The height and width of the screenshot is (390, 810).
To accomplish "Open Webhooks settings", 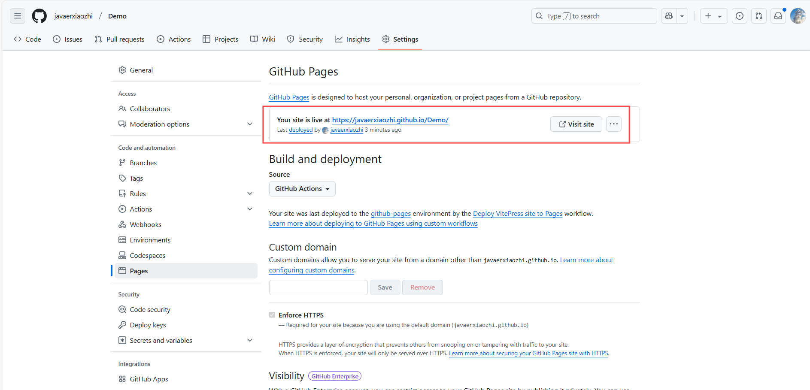I will click(186, 224).
